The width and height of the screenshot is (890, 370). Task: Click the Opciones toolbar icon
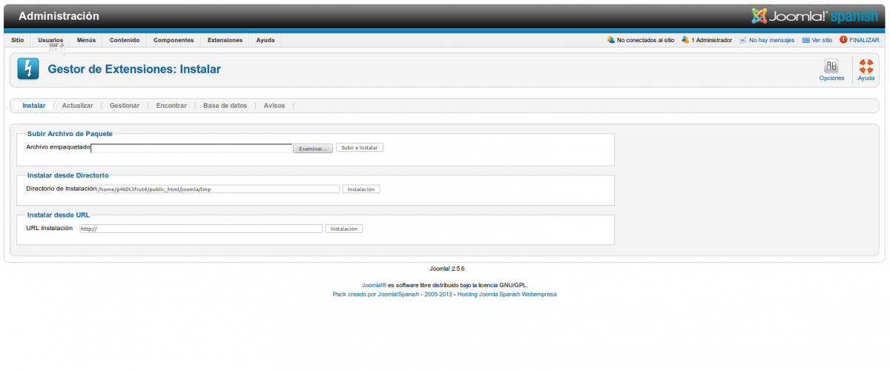[x=831, y=67]
